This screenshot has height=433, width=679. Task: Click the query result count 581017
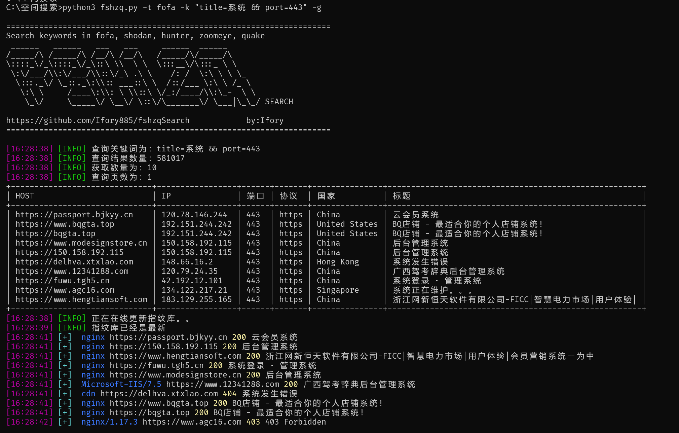click(x=171, y=158)
